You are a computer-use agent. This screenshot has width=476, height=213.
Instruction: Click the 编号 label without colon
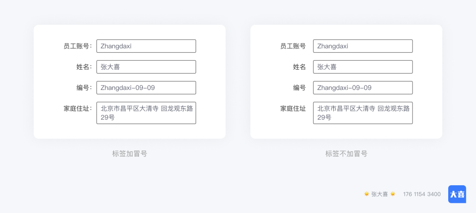pos(299,88)
